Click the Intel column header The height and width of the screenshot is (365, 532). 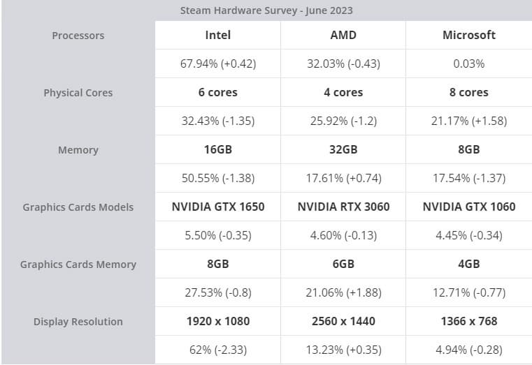point(218,35)
